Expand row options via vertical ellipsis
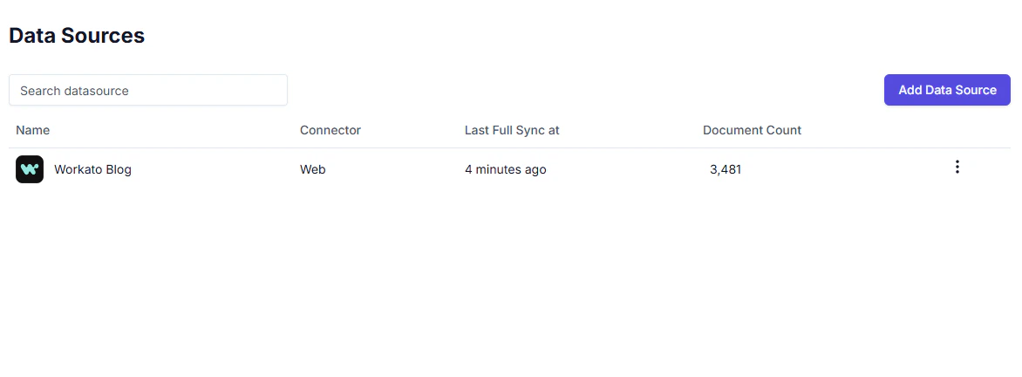1022x377 pixels. [x=957, y=167]
